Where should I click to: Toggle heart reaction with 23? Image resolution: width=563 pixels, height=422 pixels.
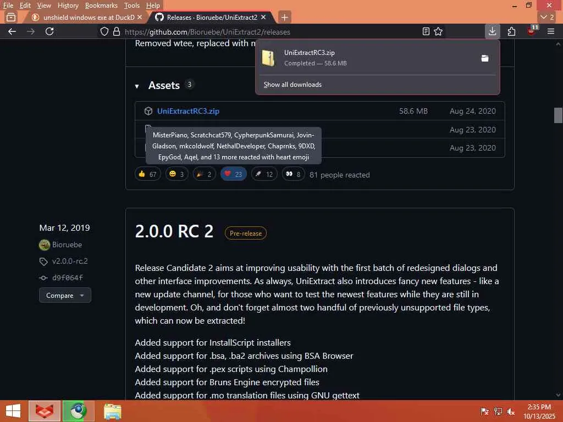(x=233, y=174)
